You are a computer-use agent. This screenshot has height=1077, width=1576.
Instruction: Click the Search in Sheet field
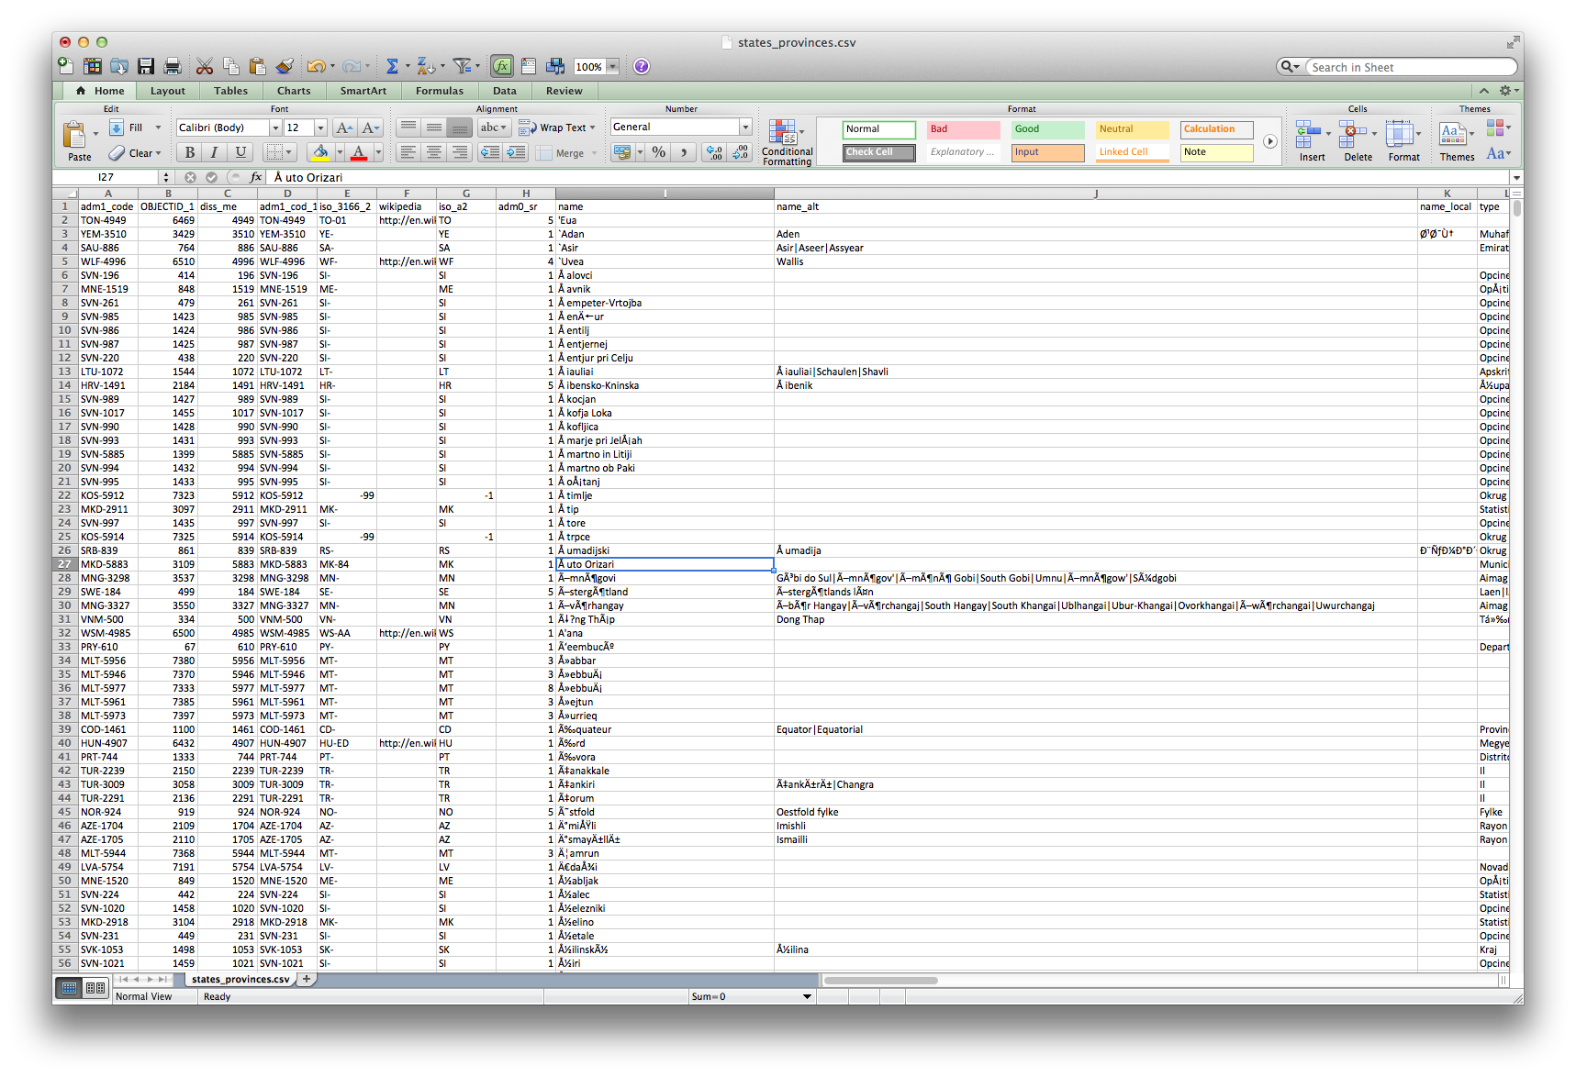click(x=1409, y=67)
